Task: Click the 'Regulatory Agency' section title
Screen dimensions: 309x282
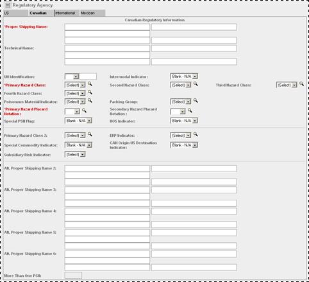Action: click(x=33, y=5)
